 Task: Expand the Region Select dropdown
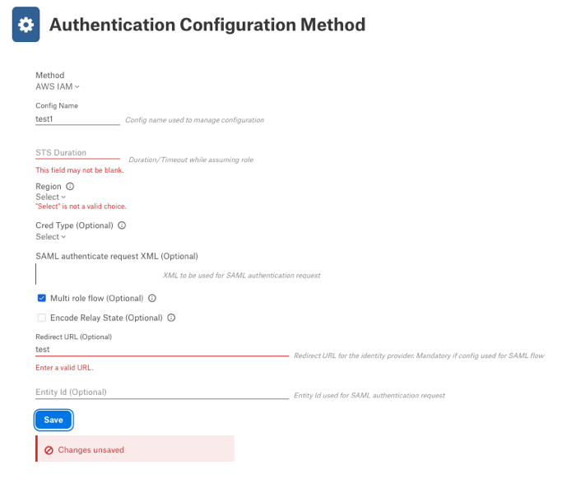pyautogui.click(x=51, y=197)
